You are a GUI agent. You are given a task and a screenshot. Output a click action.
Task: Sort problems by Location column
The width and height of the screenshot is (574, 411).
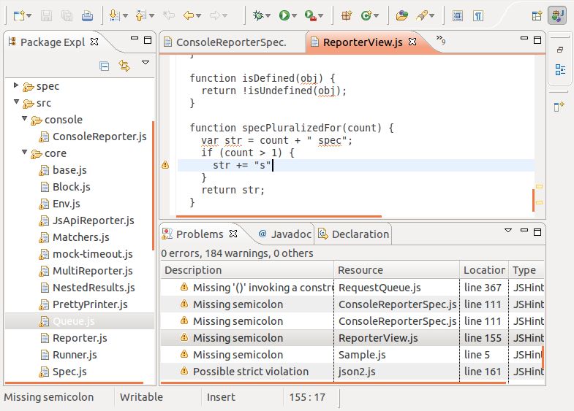pos(484,270)
